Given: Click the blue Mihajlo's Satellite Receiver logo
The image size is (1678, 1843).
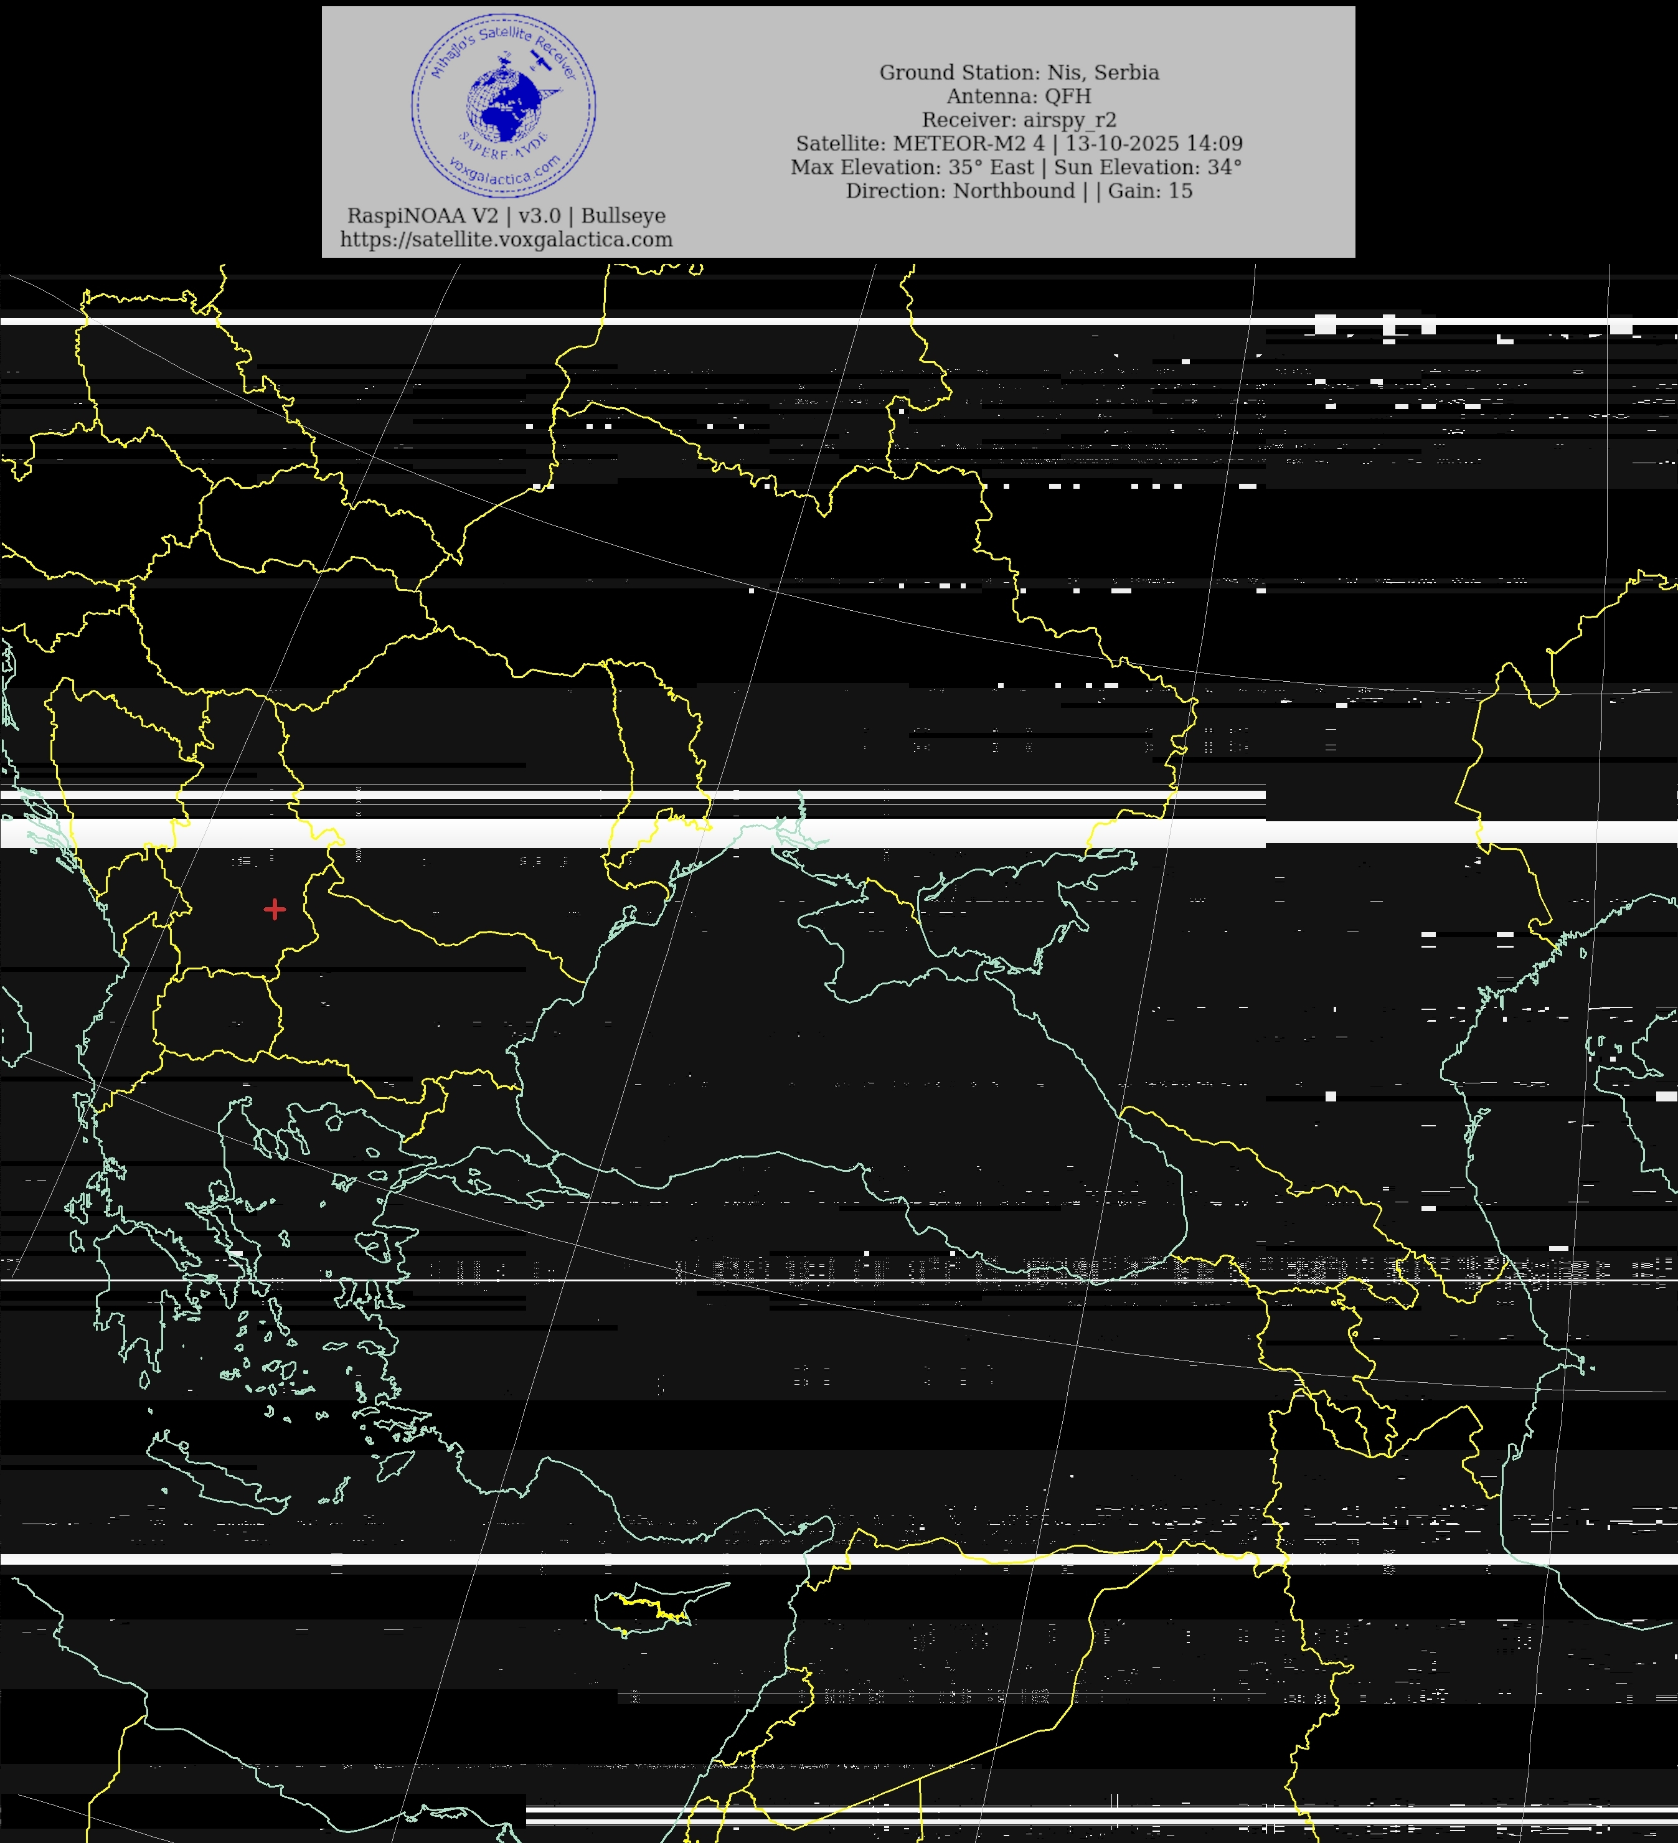Looking at the screenshot, I should point(504,105).
